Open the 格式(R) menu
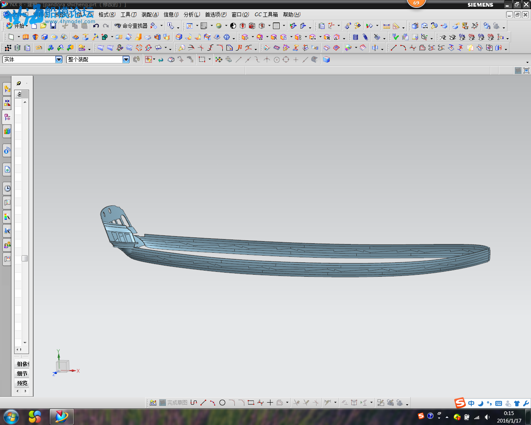The height and width of the screenshot is (425, 531). click(x=107, y=15)
